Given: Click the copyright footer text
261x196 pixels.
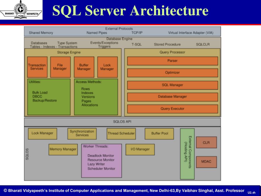Looking at the screenshot, I should 124,190.
